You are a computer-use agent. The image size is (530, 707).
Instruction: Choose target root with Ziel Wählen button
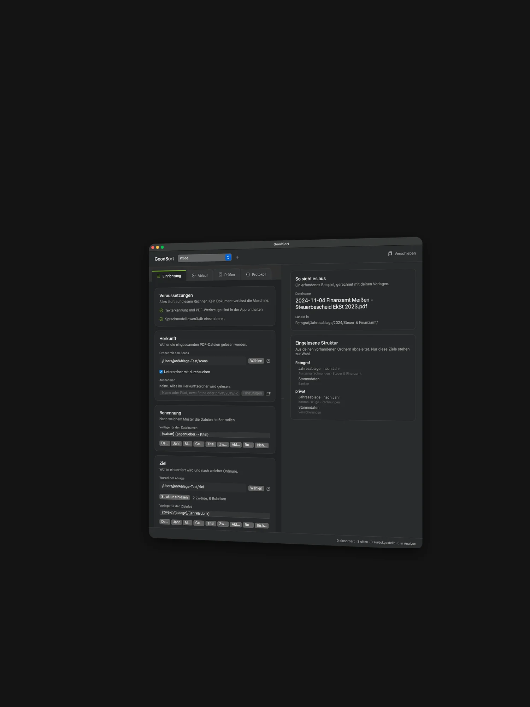pyautogui.click(x=256, y=489)
